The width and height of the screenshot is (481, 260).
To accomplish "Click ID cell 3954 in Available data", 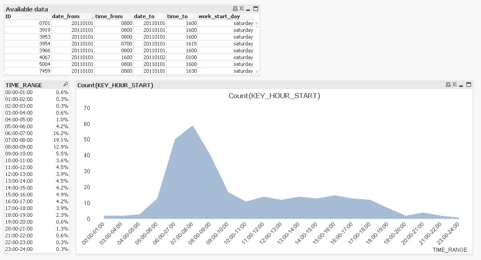I will (28, 44).
